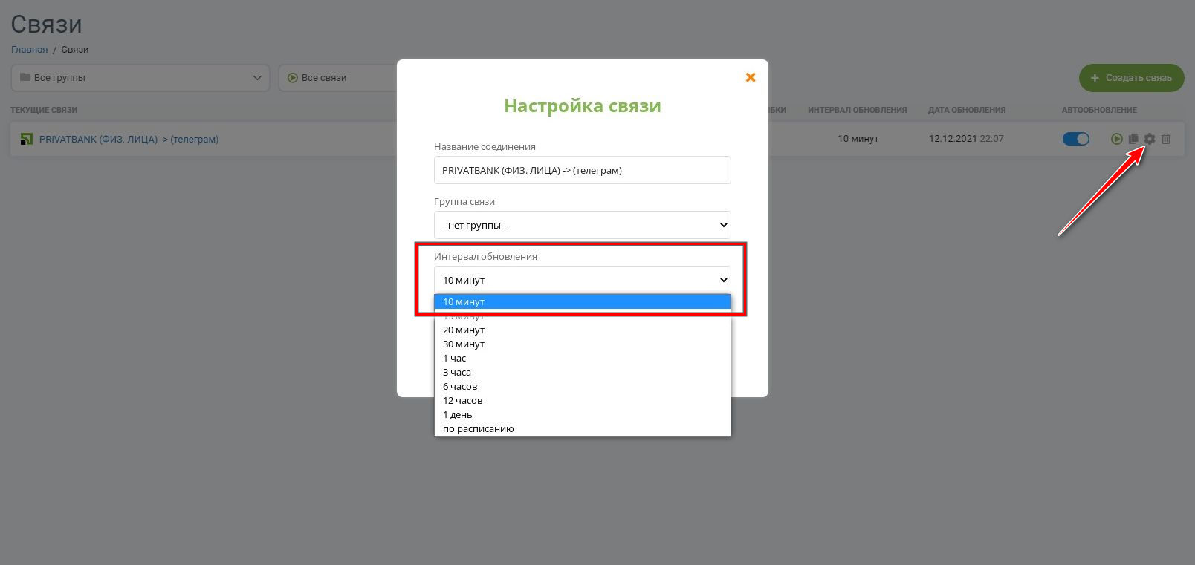Click the PrivatBank logo icon in row
This screenshot has height=565, width=1195.
click(x=26, y=139)
